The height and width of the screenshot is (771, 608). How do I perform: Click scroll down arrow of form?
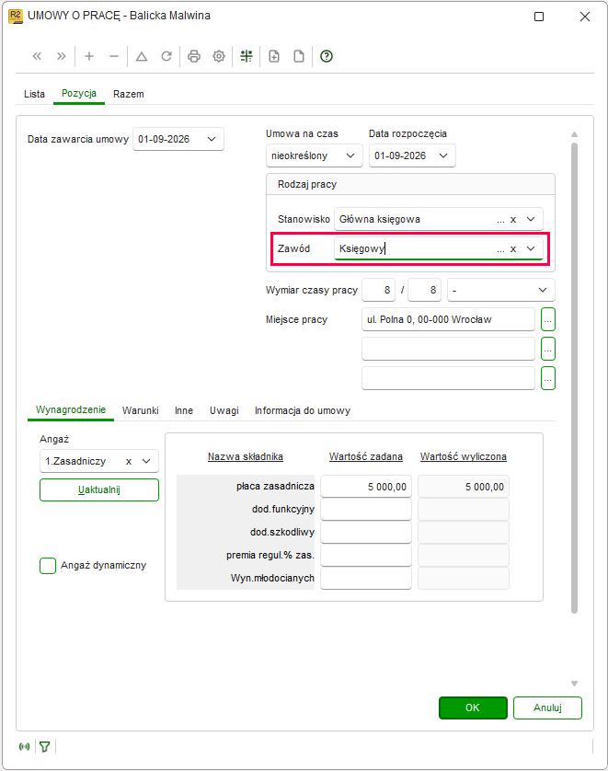point(574,684)
